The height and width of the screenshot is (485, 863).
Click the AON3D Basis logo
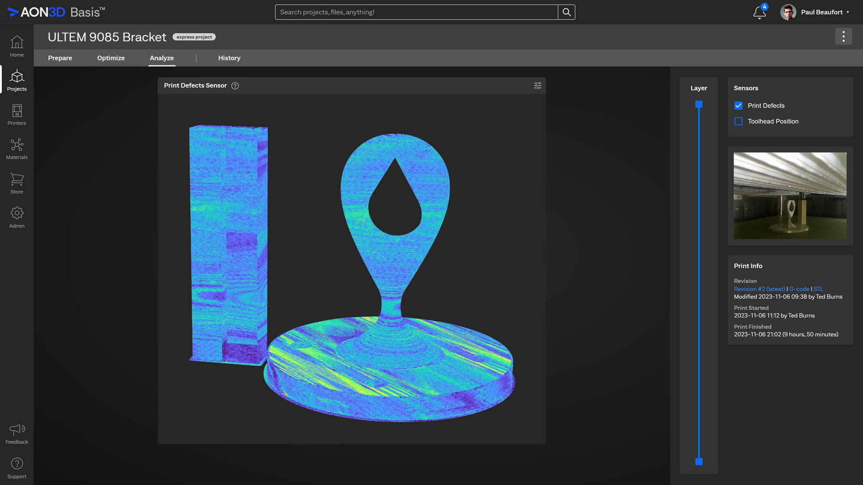click(x=56, y=12)
